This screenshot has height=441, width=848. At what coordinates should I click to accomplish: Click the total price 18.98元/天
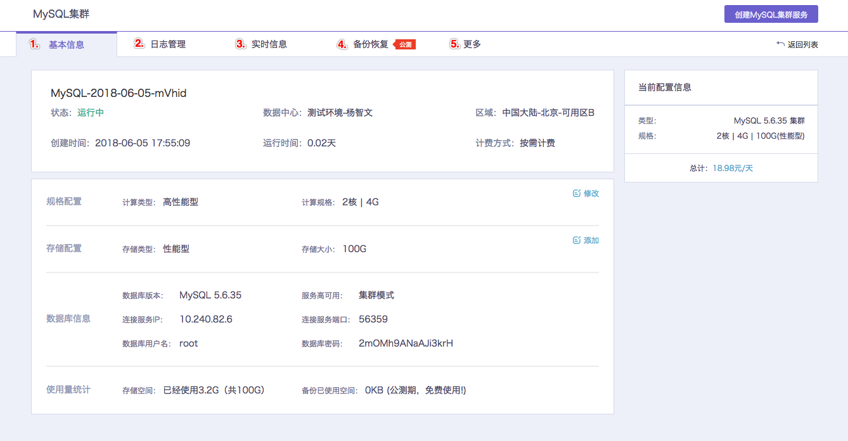pyautogui.click(x=733, y=168)
